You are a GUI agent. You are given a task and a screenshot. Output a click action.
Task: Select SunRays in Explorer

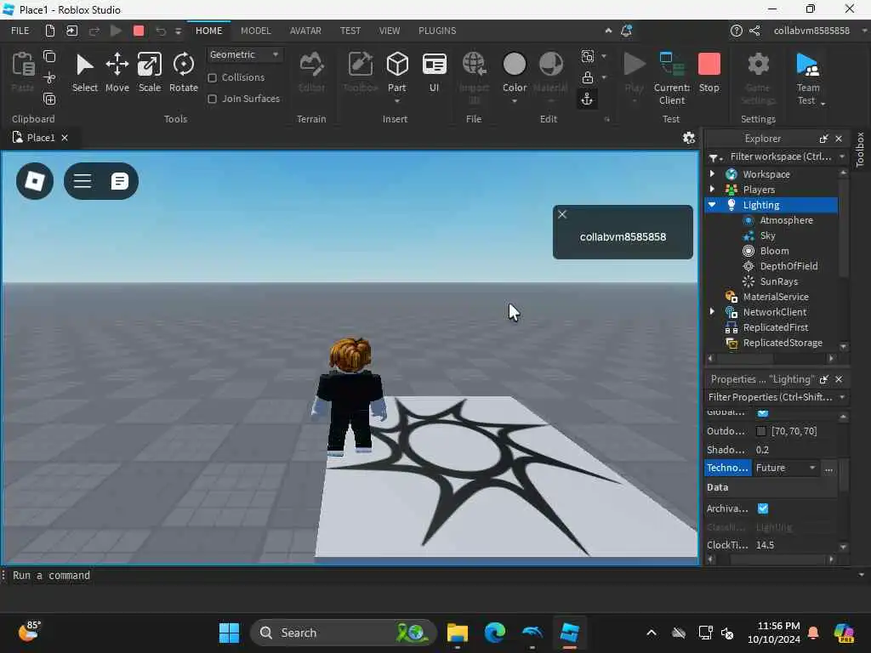[778, 281]
